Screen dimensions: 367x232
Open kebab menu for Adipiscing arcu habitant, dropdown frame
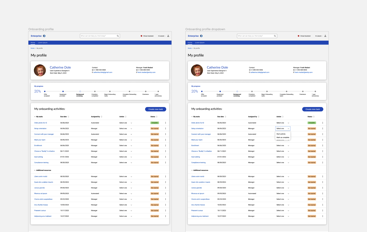point(322,216)
